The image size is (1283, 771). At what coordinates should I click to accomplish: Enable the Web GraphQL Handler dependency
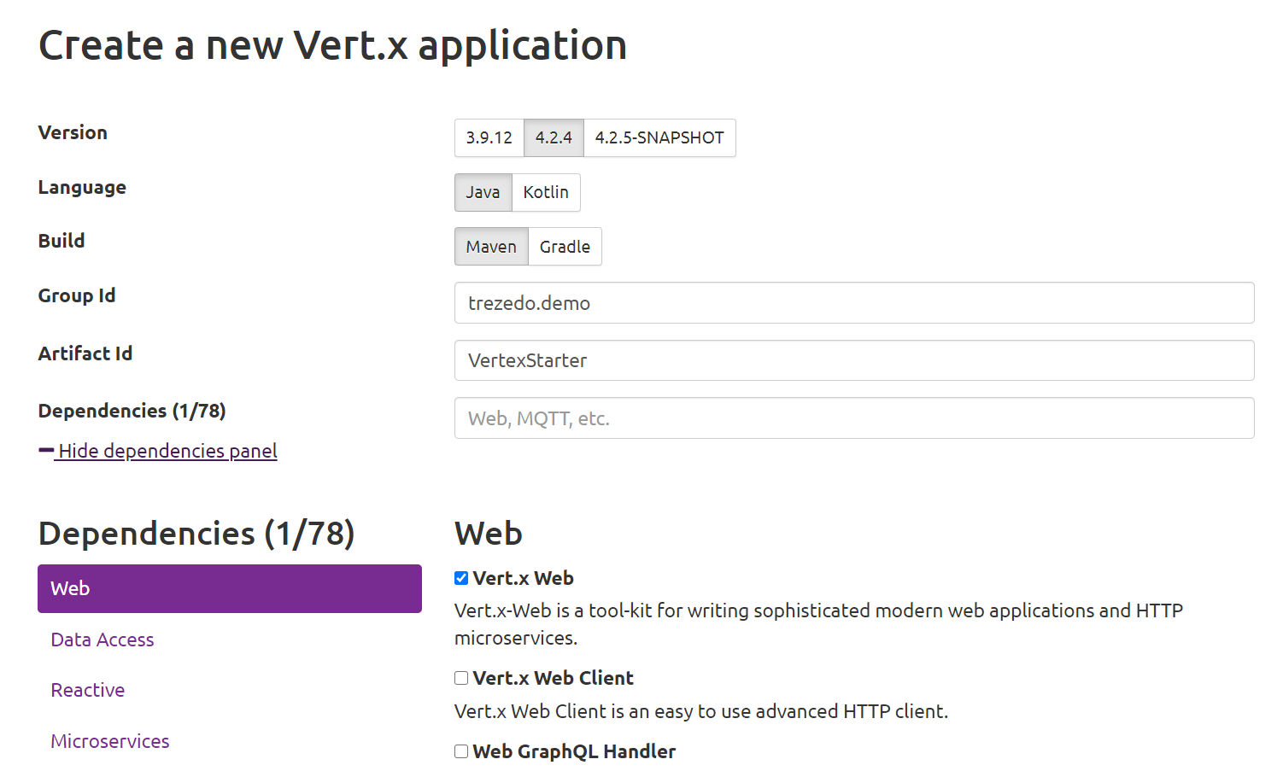point(460,751)
